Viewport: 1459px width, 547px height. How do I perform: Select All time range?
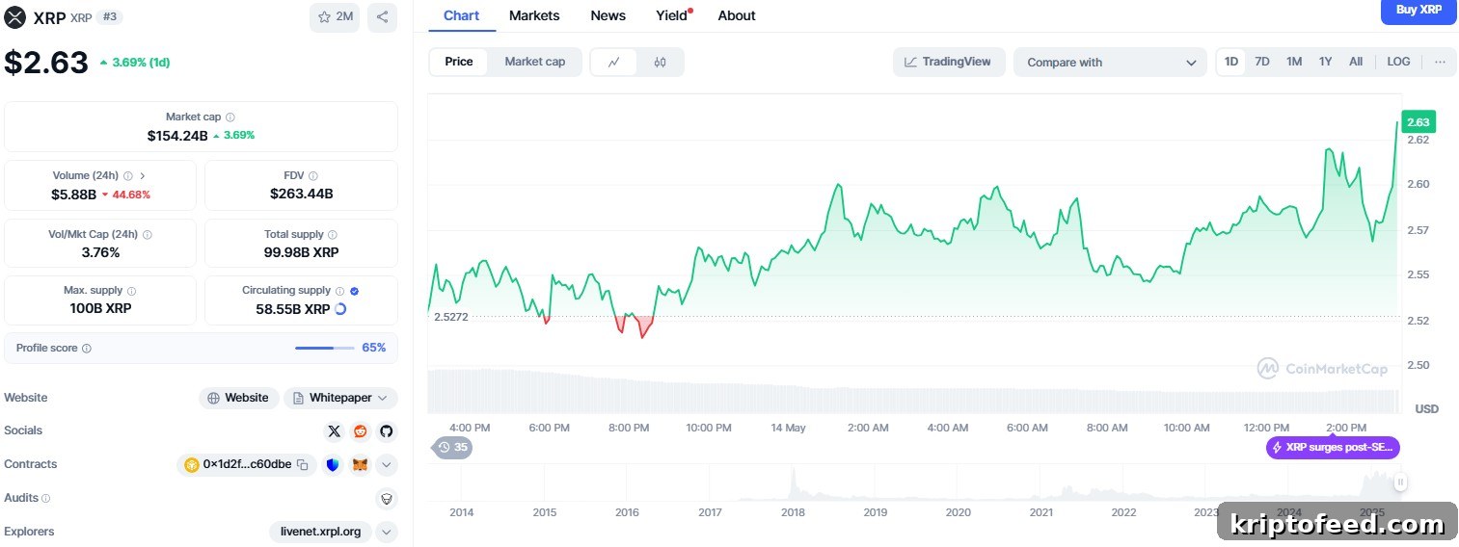coord(1356,62)
